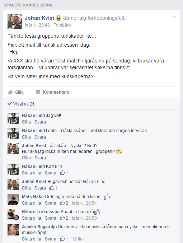Click Svara under Rikard Torkelsson's comment

[x=51, y=218]
